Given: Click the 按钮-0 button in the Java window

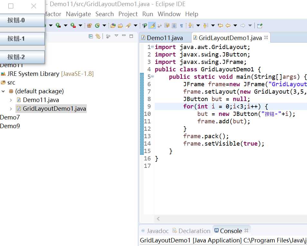Looking at the screenshot, I should pyautogui.click(x=22, y=20).
